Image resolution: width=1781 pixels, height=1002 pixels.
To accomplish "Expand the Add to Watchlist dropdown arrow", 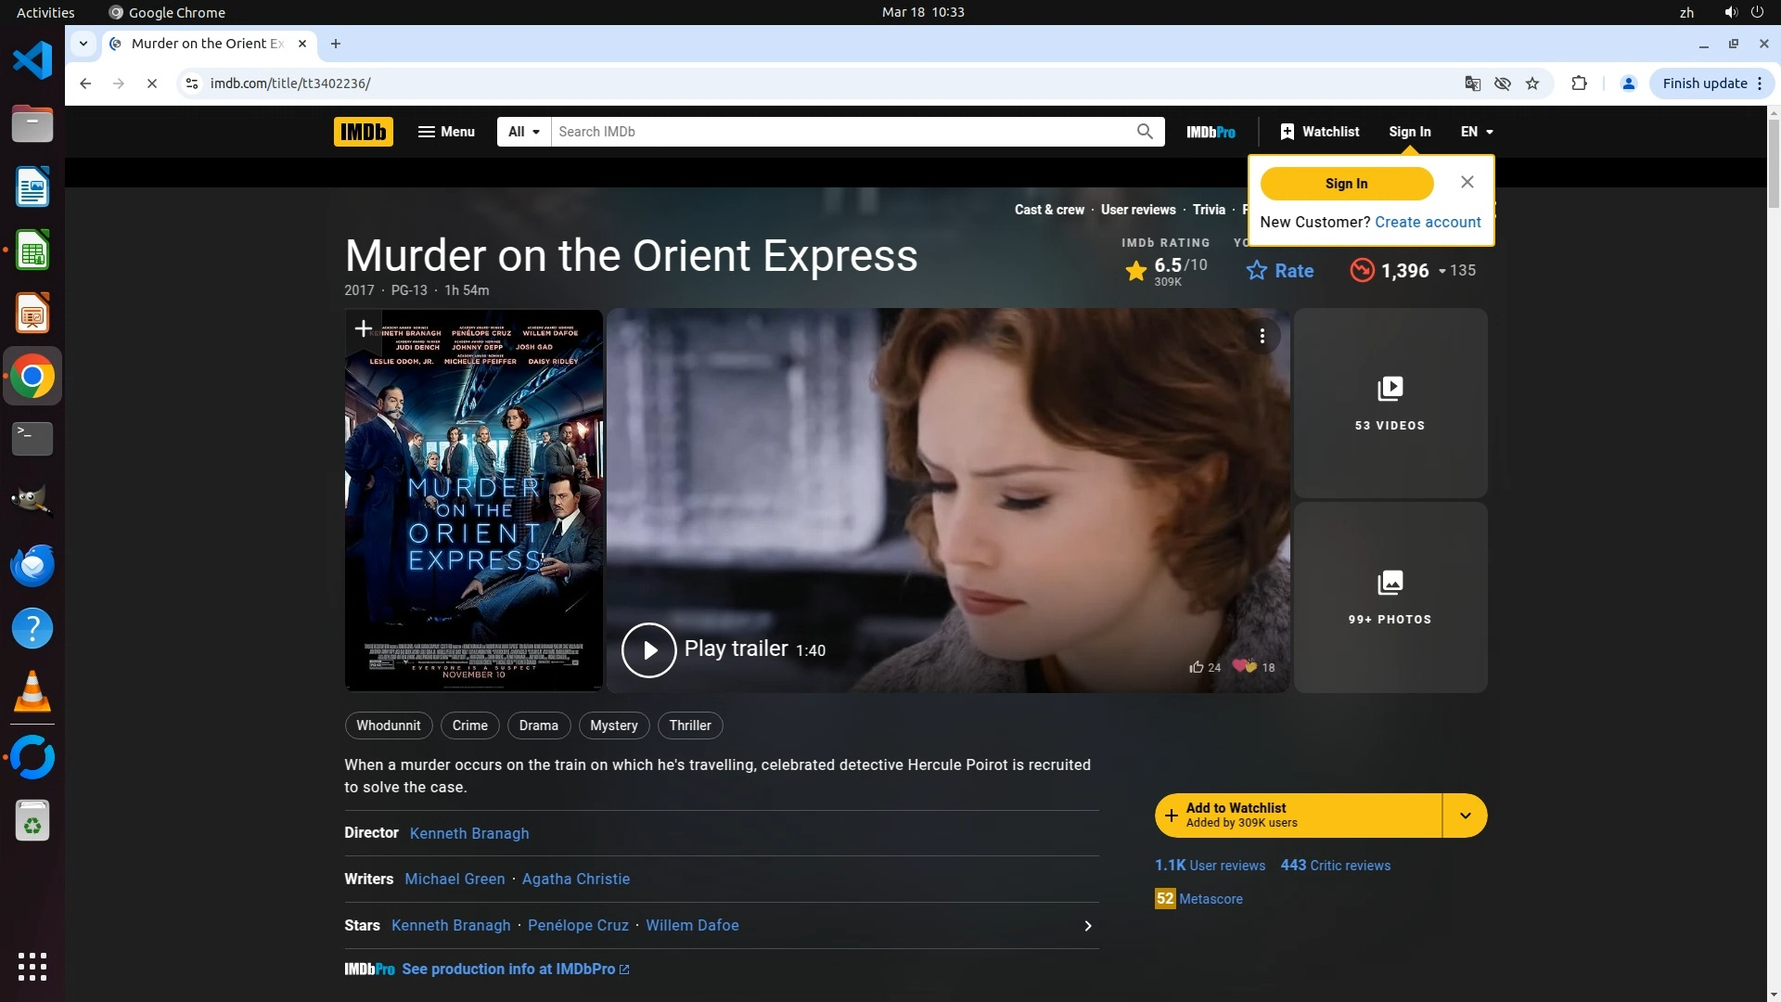I will click(x=1465, y=816).
